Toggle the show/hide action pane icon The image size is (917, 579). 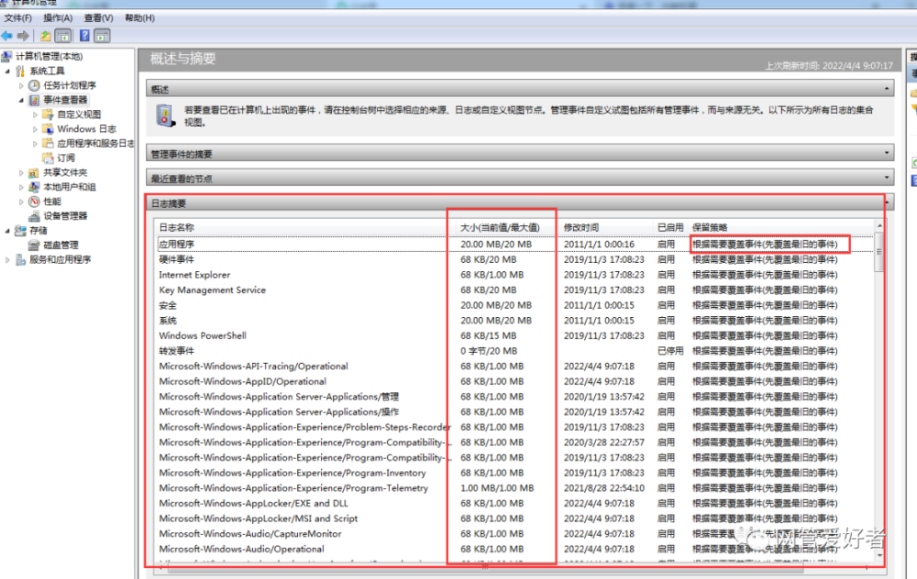[x=103, y=37]
